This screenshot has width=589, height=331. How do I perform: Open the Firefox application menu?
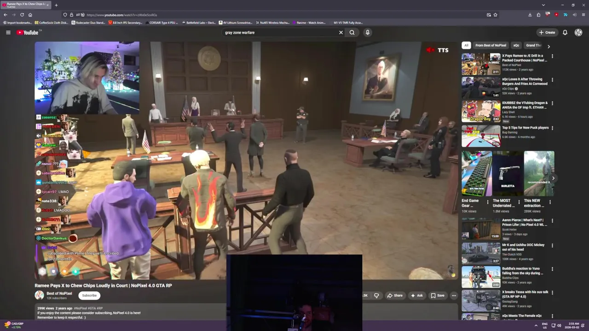(583, 15)
